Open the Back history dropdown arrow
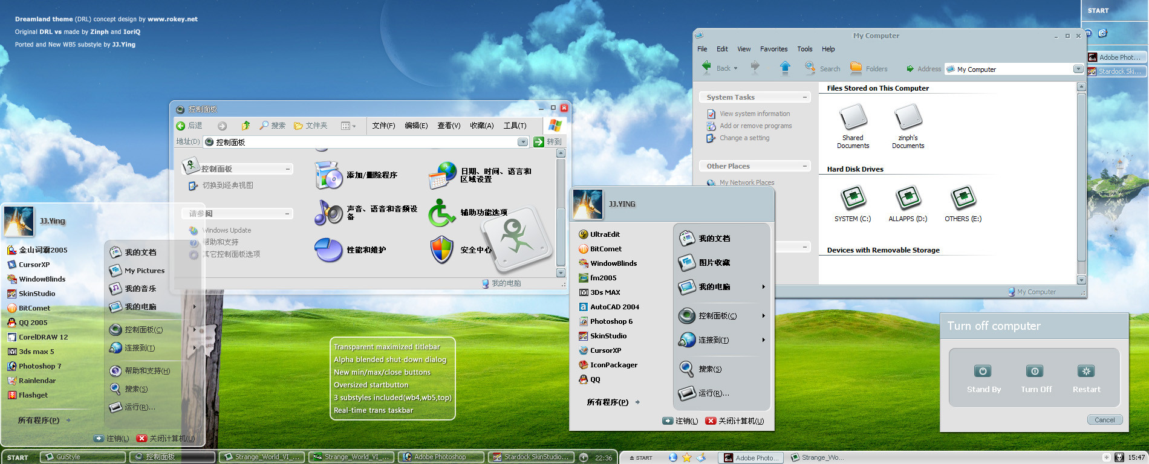This screenshot has height=464, width=1149. coord(735,68)
